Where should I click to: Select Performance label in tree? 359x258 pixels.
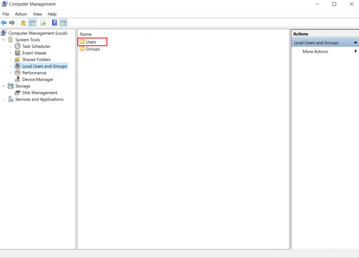(34, 72)
